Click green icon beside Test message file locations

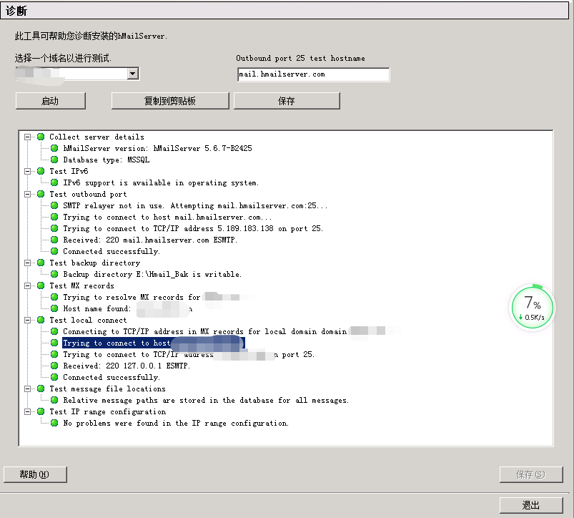click(x=41, y=388)
